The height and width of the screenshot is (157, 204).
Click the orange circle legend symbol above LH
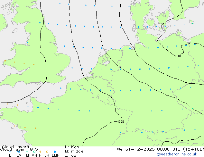47,152
